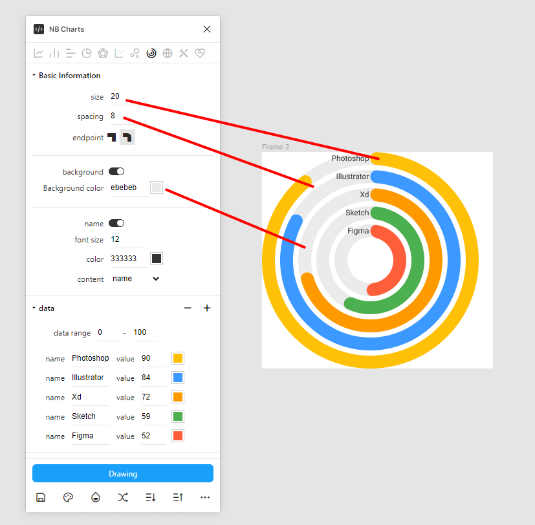Add a data row with plus button
The image size is (535, 525).
click(207, 308)
